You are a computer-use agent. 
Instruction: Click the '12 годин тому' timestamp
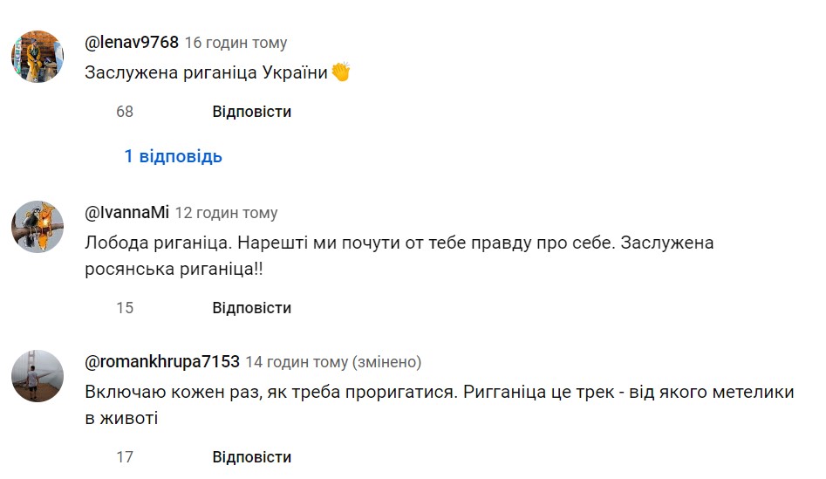coord(227,213)
